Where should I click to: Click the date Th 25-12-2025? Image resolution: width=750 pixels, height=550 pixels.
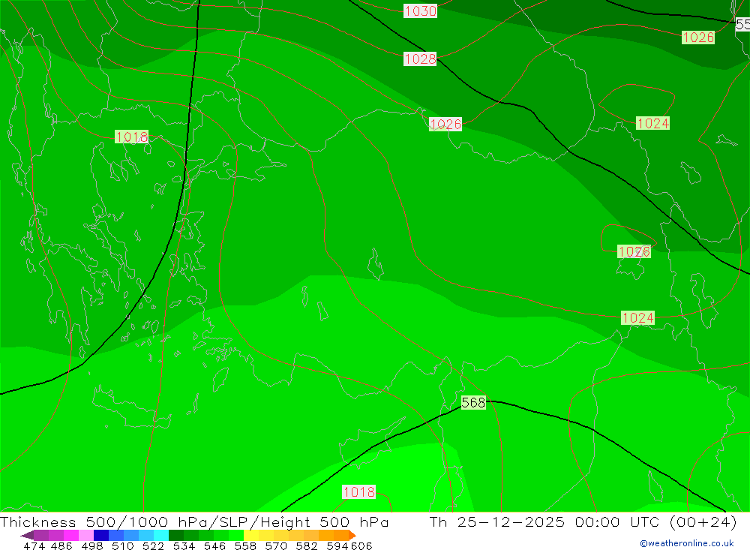click(497, 521)
